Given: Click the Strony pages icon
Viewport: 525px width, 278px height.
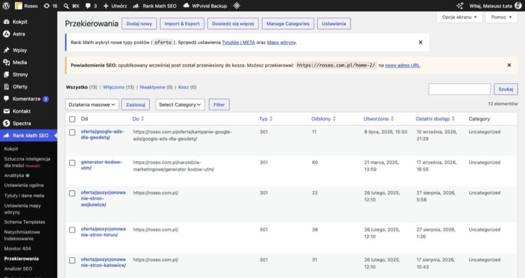Looking at the screenshot, I should 6,75.
